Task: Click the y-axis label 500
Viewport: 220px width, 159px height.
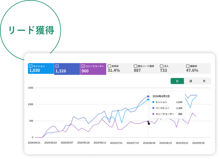Action: click(x=31, y=121)
